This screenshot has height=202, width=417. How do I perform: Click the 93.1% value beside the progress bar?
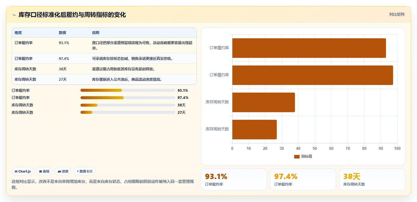pos(183,90)
